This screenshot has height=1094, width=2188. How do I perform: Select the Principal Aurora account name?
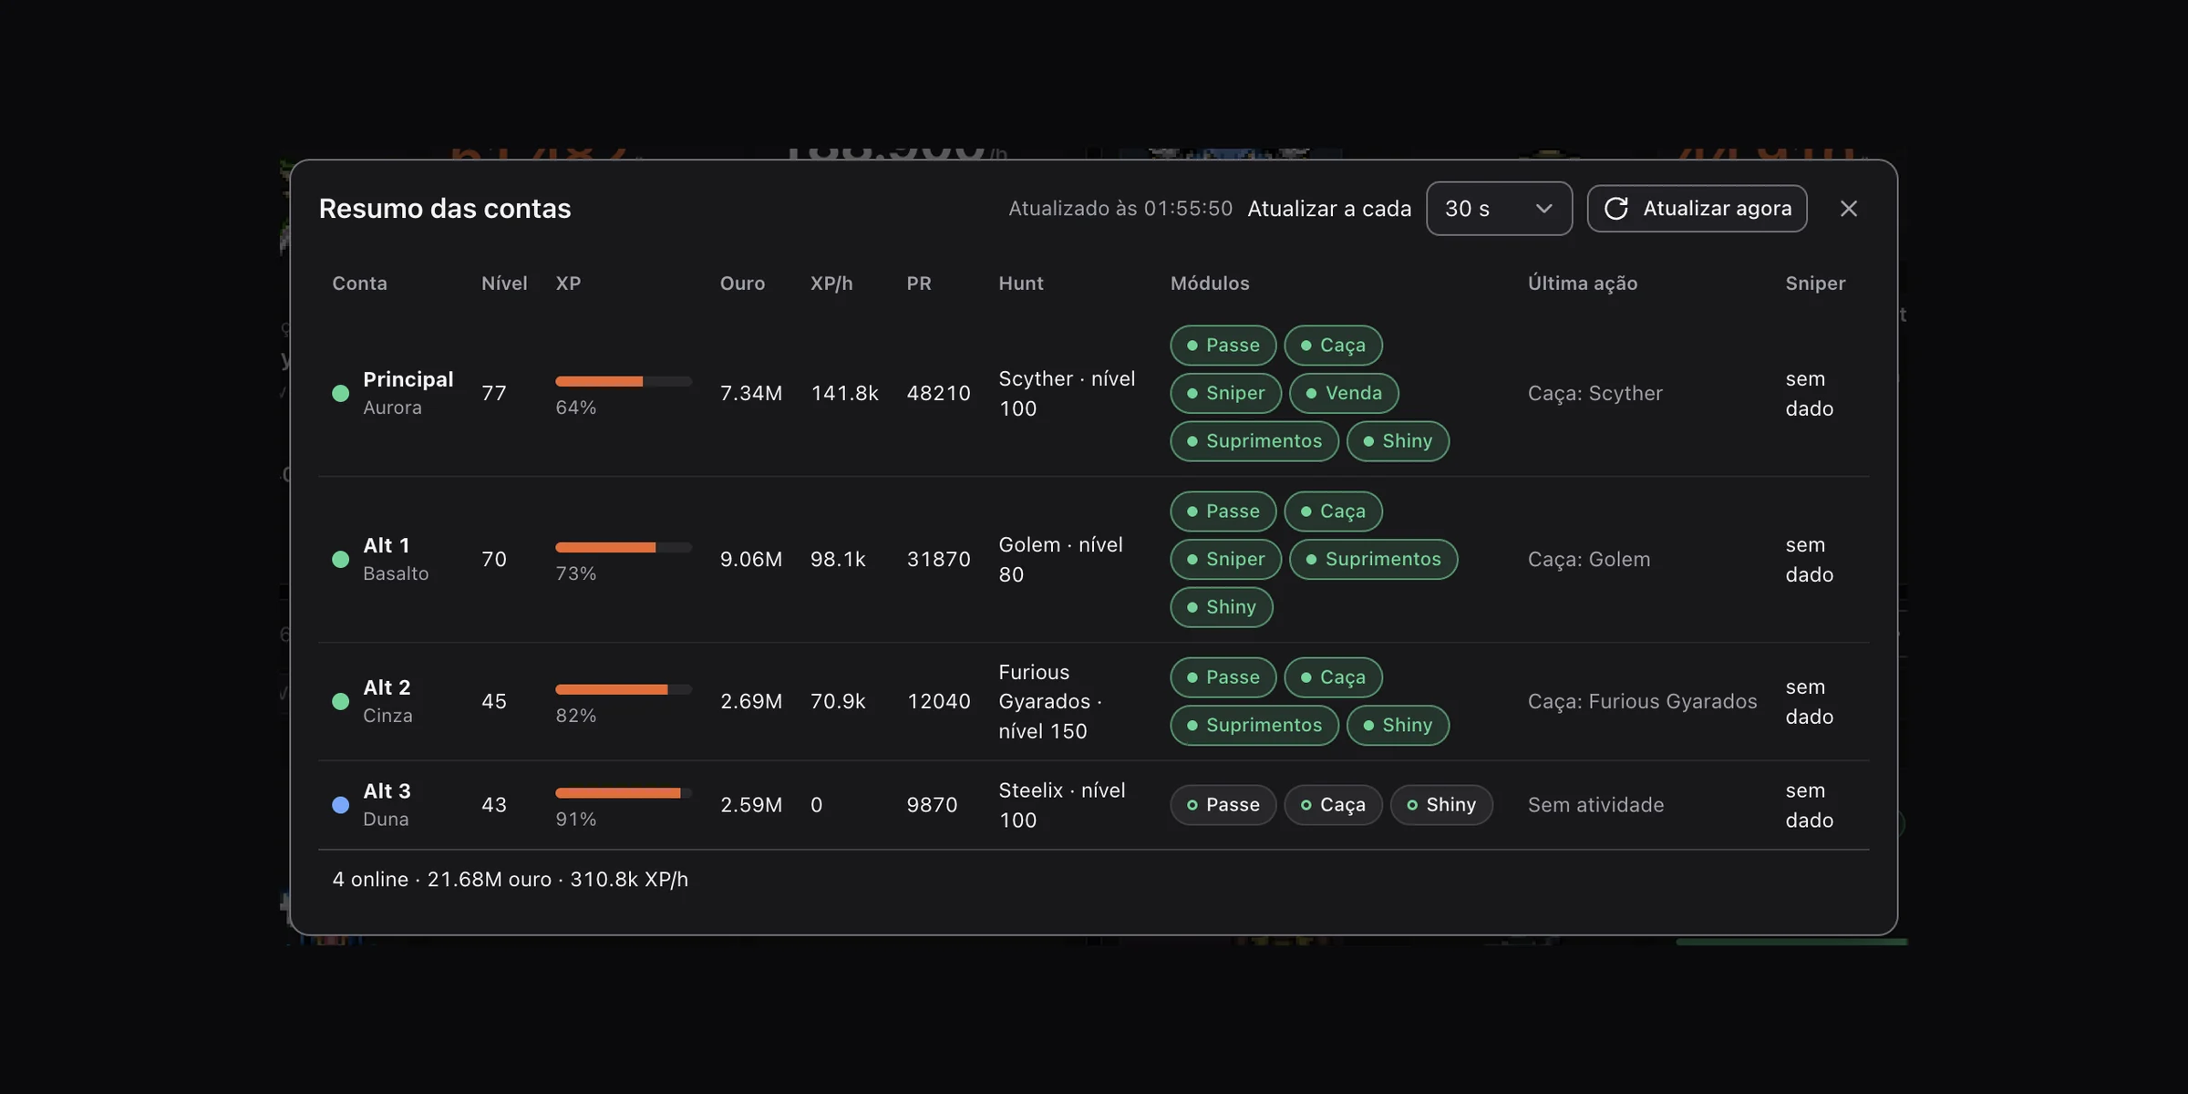pos(408,393)
